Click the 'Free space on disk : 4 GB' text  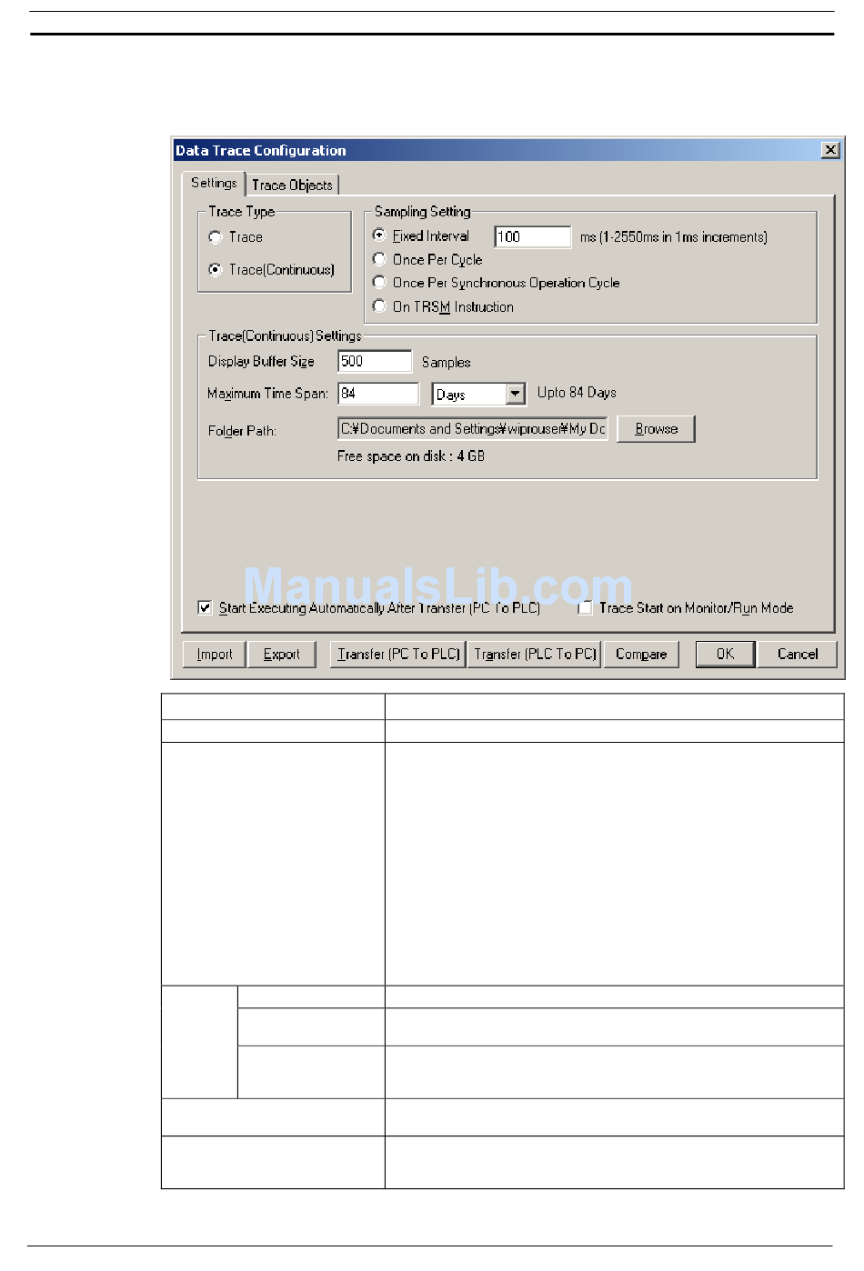tap(411, 456)
